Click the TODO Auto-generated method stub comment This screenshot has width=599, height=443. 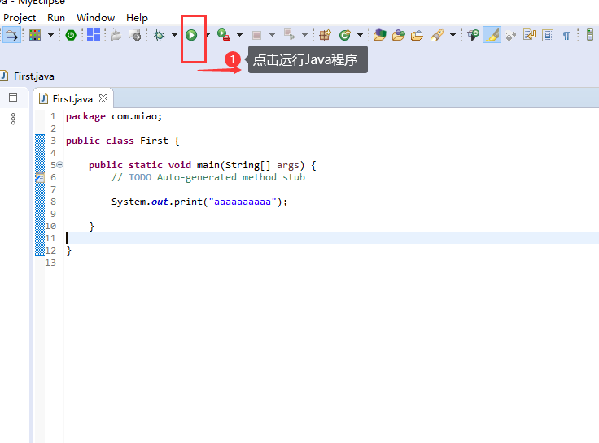pyautogui.click(x=208, y=177)
